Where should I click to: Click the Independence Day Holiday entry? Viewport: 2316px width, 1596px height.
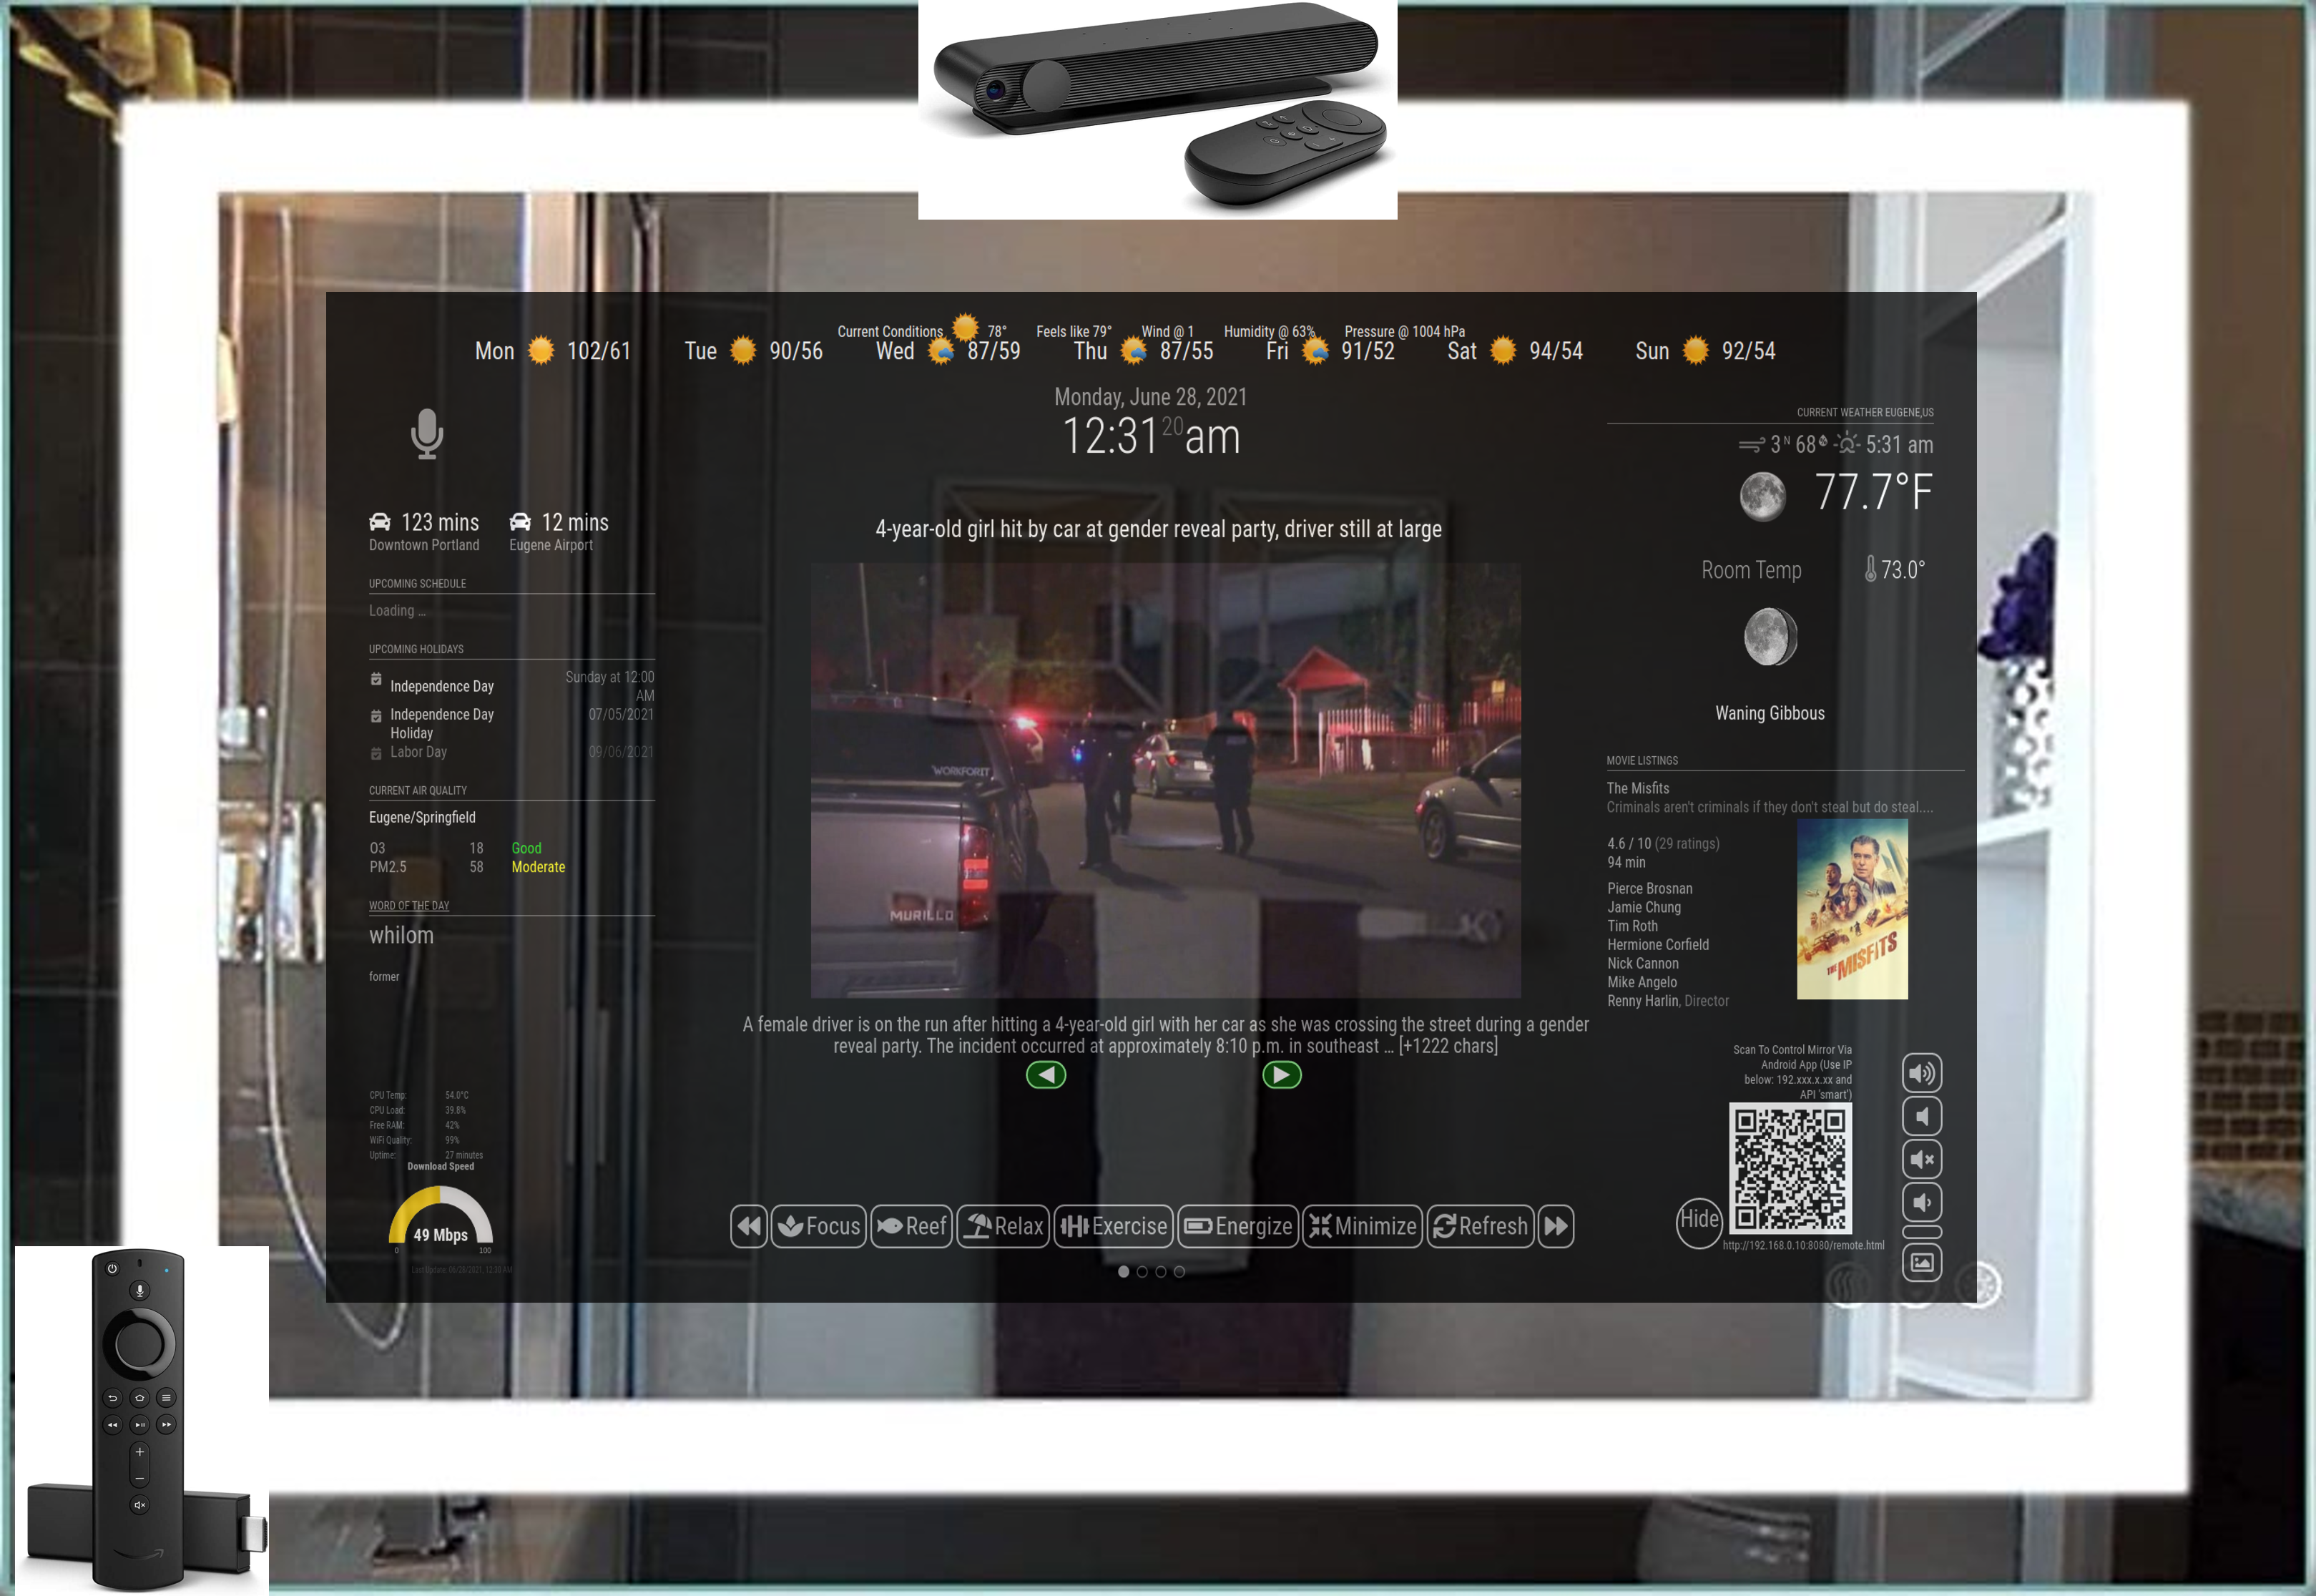pyautogui.click(x=511, y=723)
